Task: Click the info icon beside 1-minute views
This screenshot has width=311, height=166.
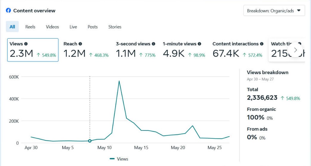Action: click(x=199, y=44)
